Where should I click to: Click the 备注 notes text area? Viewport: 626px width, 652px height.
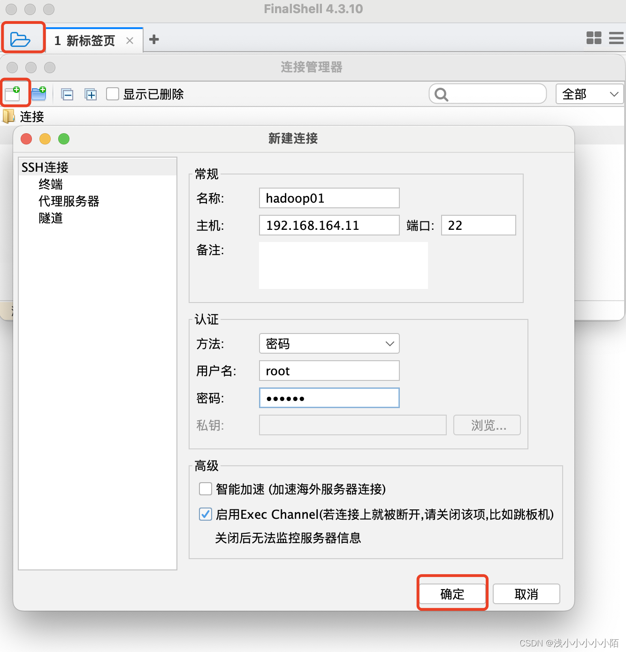[x=344, y=265]
